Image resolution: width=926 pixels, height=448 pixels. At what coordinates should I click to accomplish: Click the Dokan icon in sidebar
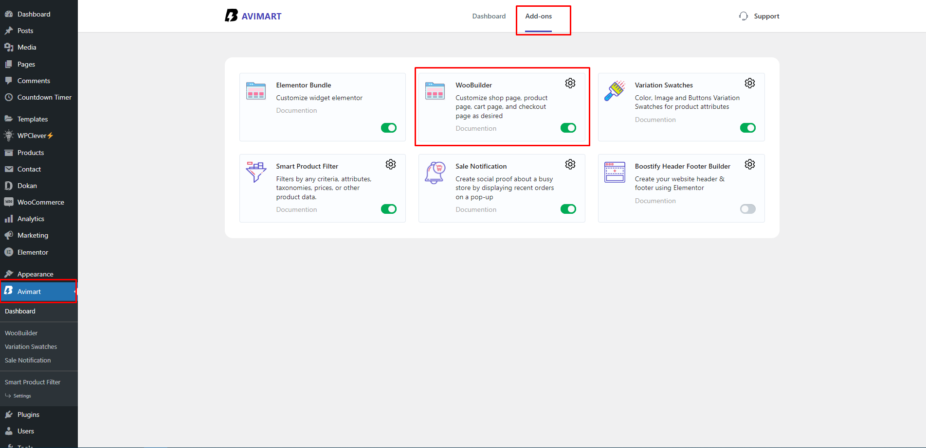pyautogui.click(x=9, y=186)
